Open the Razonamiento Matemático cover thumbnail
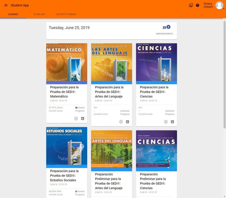 point(66,62)
